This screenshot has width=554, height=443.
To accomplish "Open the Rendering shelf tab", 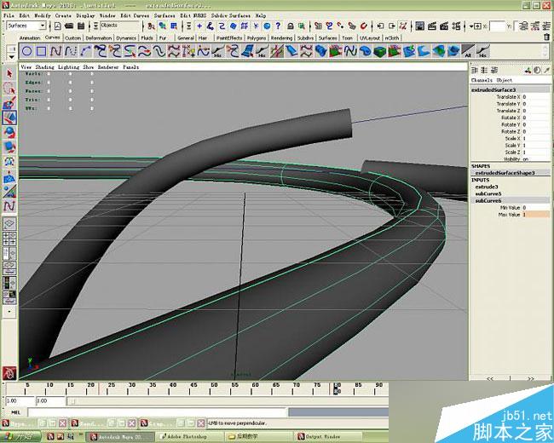I will (x=281, y=37).
